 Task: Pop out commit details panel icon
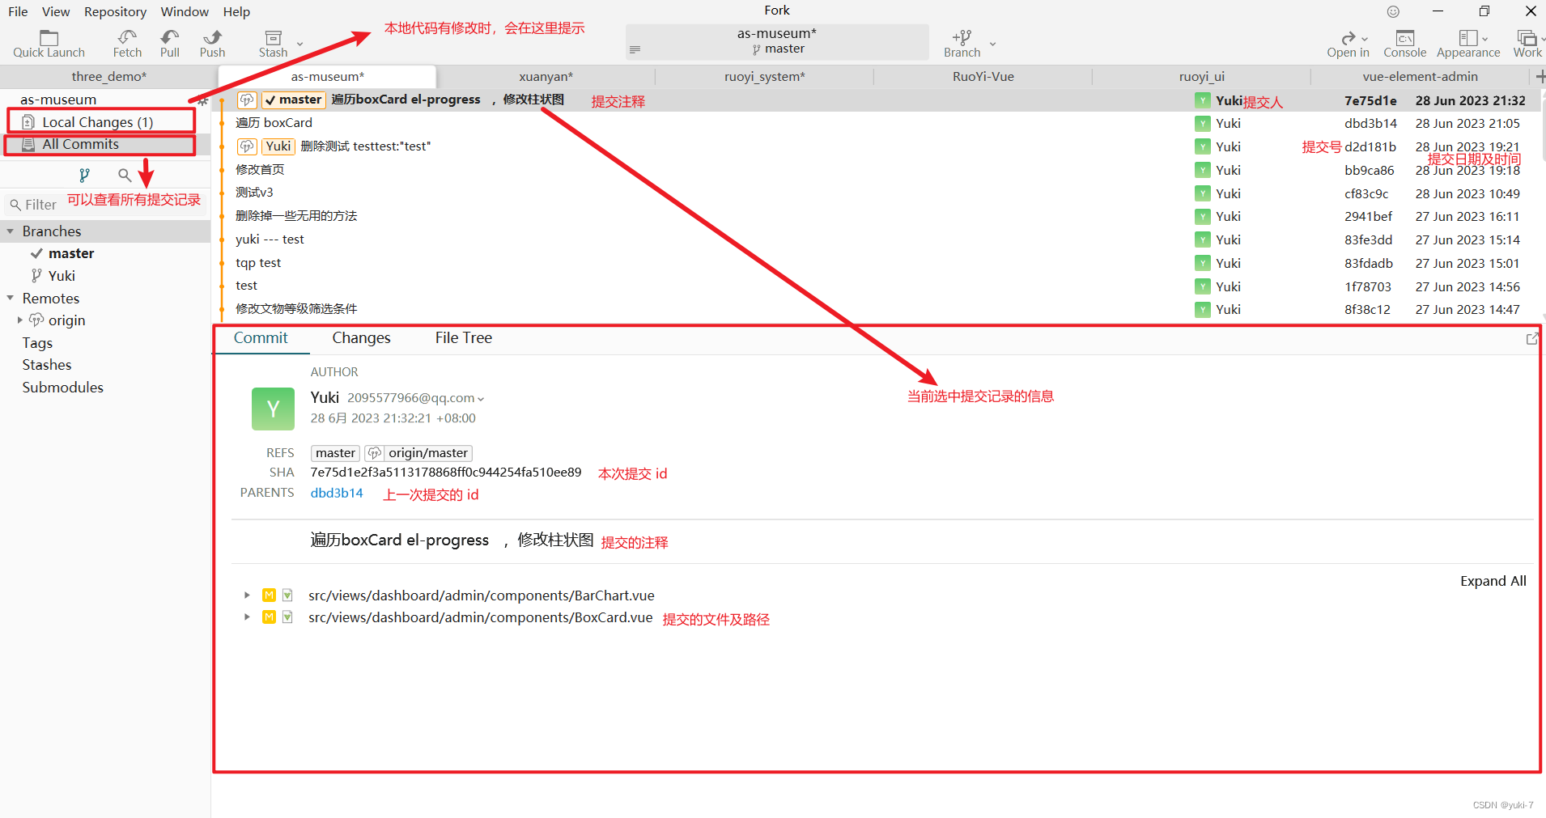(1531, 339)
